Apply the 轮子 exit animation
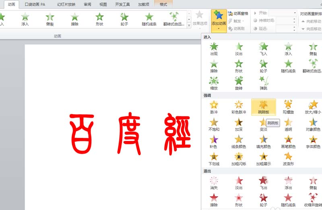 point(264,200)
